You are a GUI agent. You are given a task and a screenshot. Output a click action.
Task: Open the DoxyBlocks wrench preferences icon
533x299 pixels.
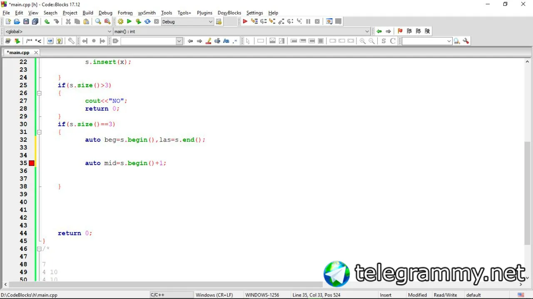click(71, 41)
